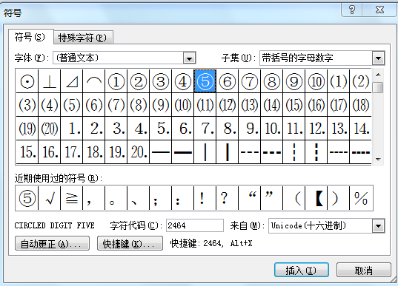Choose the right triangle ⊿ symbol

click(72, 81)
